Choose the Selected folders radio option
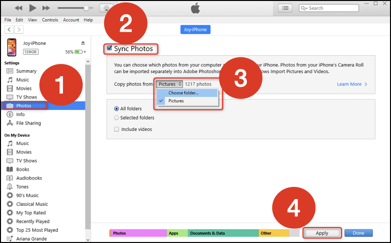 tap(116, 118)
